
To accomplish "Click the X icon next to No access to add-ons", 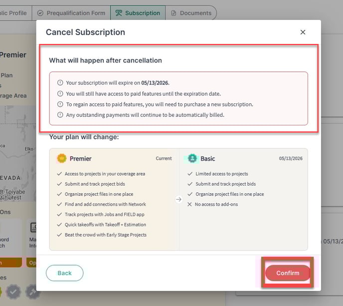I will point(189,204).
